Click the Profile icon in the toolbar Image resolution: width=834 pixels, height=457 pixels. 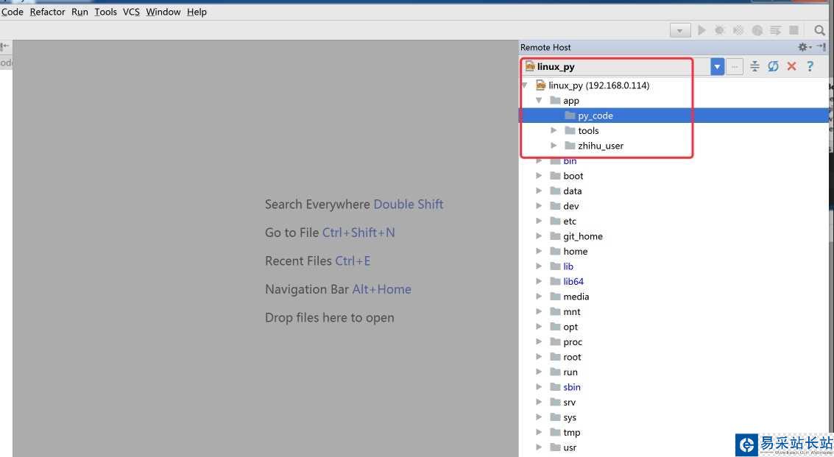click(x=757, y=30)
